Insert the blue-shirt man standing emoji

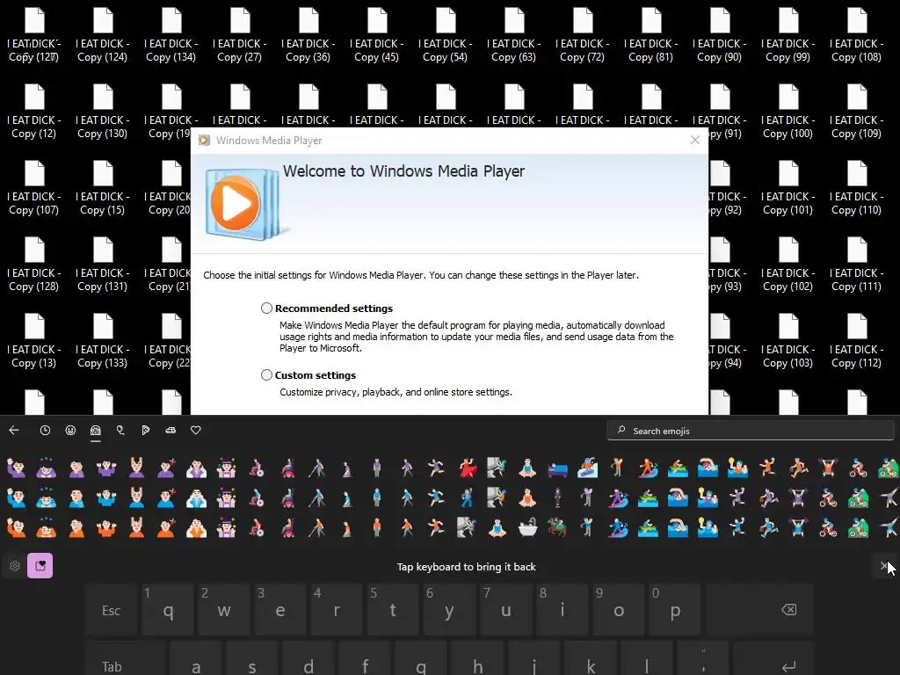376,497
